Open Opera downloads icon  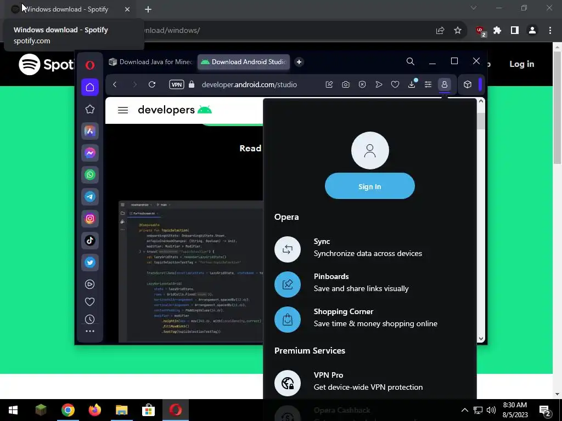point(412,84)
